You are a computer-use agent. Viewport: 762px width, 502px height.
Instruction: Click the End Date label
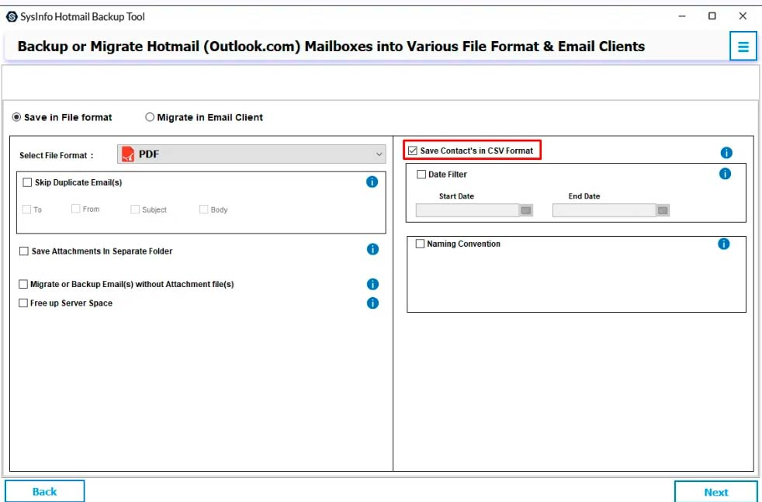(x=584, y=196)
